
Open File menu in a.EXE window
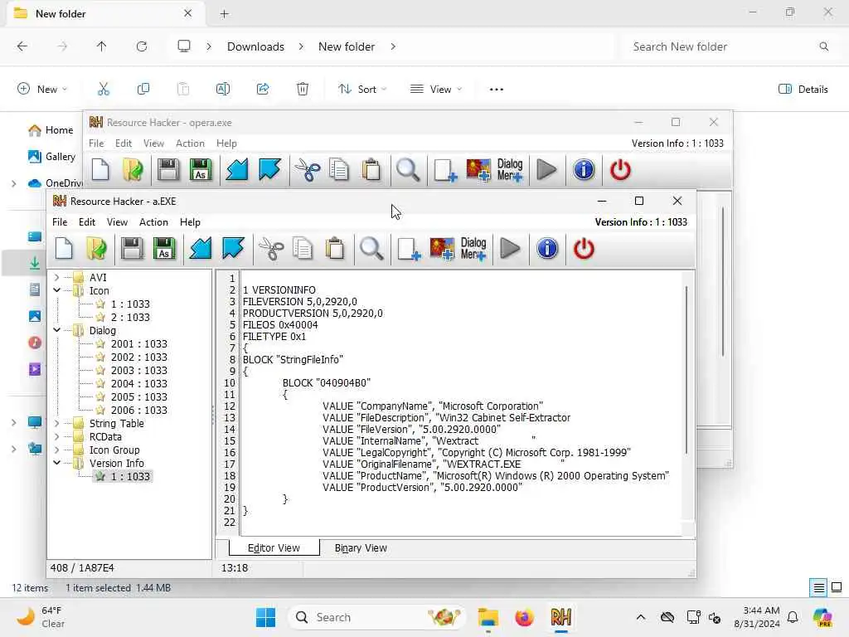click(60, 222)
